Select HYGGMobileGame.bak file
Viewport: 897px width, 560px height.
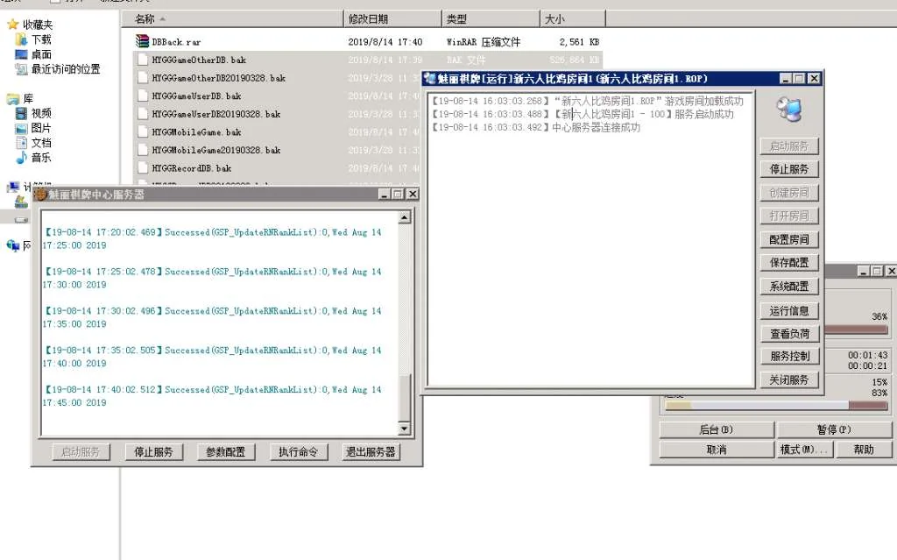click(196, 131)
